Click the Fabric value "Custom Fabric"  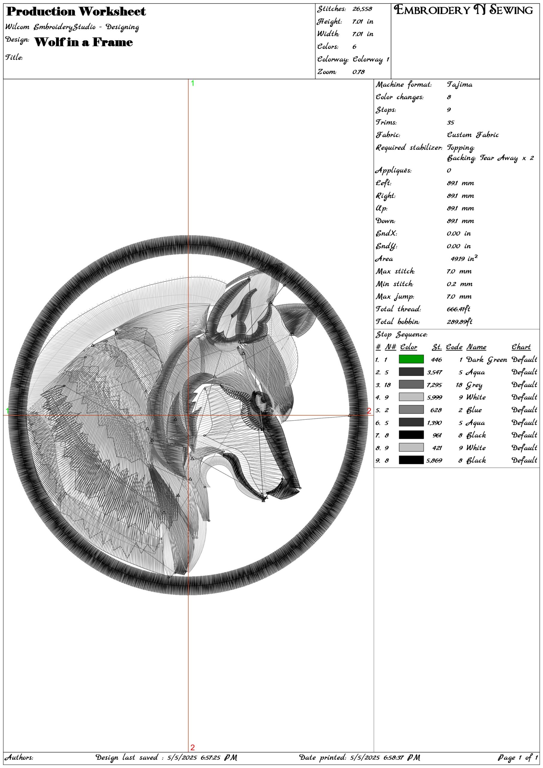(x=473, y=135)
